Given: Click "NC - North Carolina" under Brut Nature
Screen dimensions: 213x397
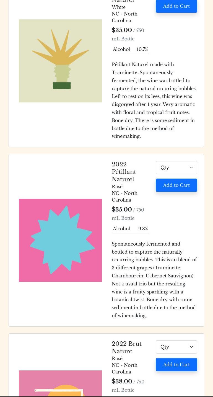Looking at the screenshot, I should (x=124, y=368).
